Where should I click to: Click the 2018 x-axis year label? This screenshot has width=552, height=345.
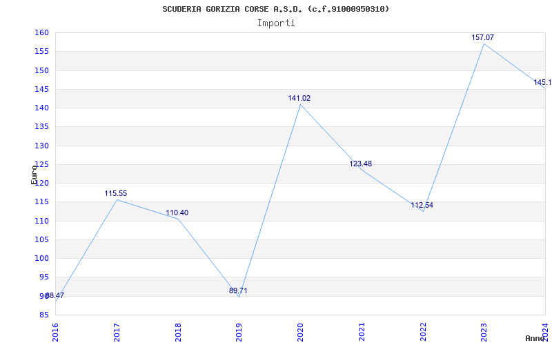pos(178,332)
